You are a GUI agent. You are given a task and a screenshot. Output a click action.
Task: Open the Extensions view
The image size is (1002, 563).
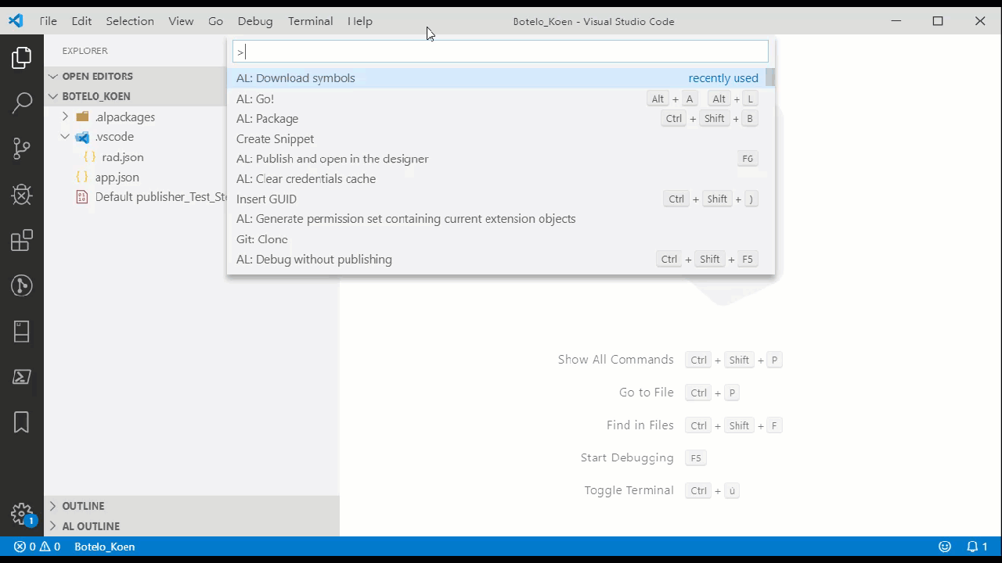tap(20, 240)
